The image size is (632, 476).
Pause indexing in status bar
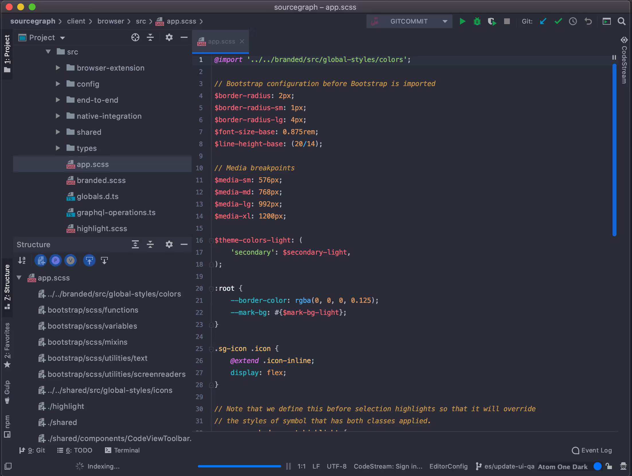coord(288,467)
